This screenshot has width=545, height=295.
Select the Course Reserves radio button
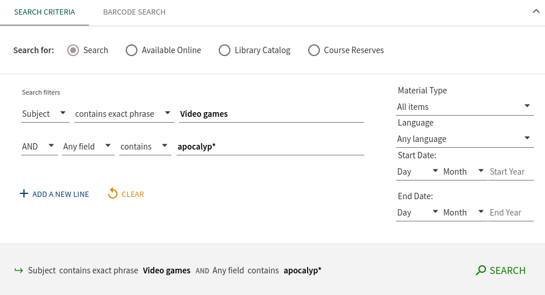(314, 50)
